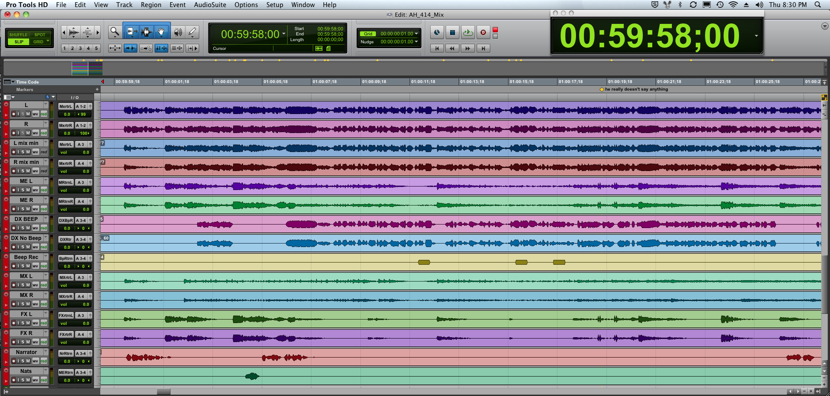Viewport: 830px width, 396px height.
Task: Solo the L mix min track
Action: (x=23, y=152)
